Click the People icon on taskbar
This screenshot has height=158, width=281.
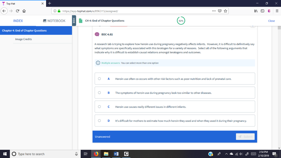coord(219,154)
